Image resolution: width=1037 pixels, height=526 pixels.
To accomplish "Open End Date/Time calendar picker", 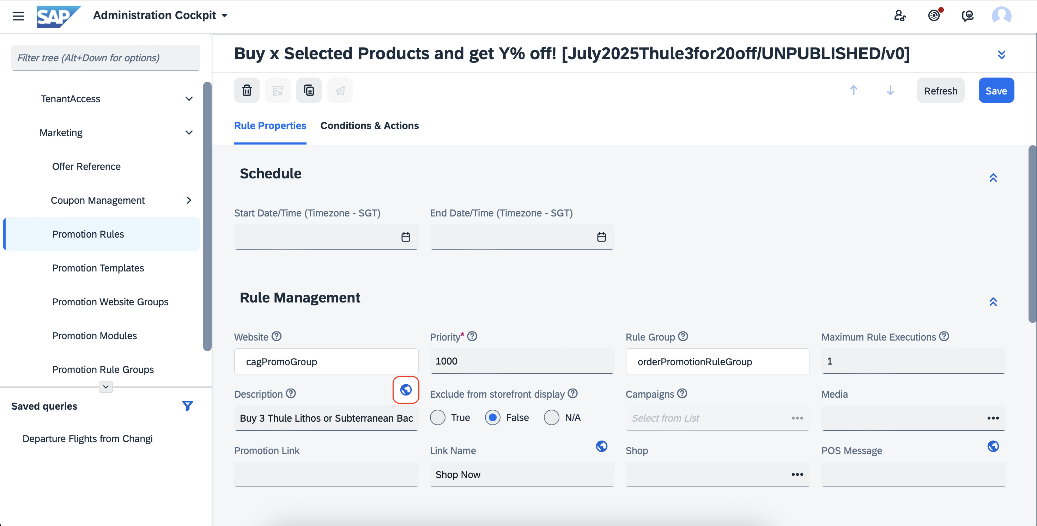I will point(601,237).
